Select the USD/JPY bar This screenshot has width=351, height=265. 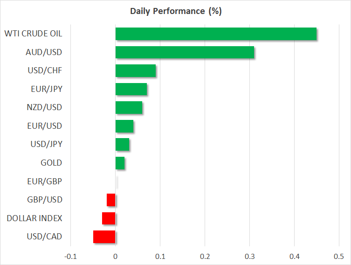(x=122, y=145)
